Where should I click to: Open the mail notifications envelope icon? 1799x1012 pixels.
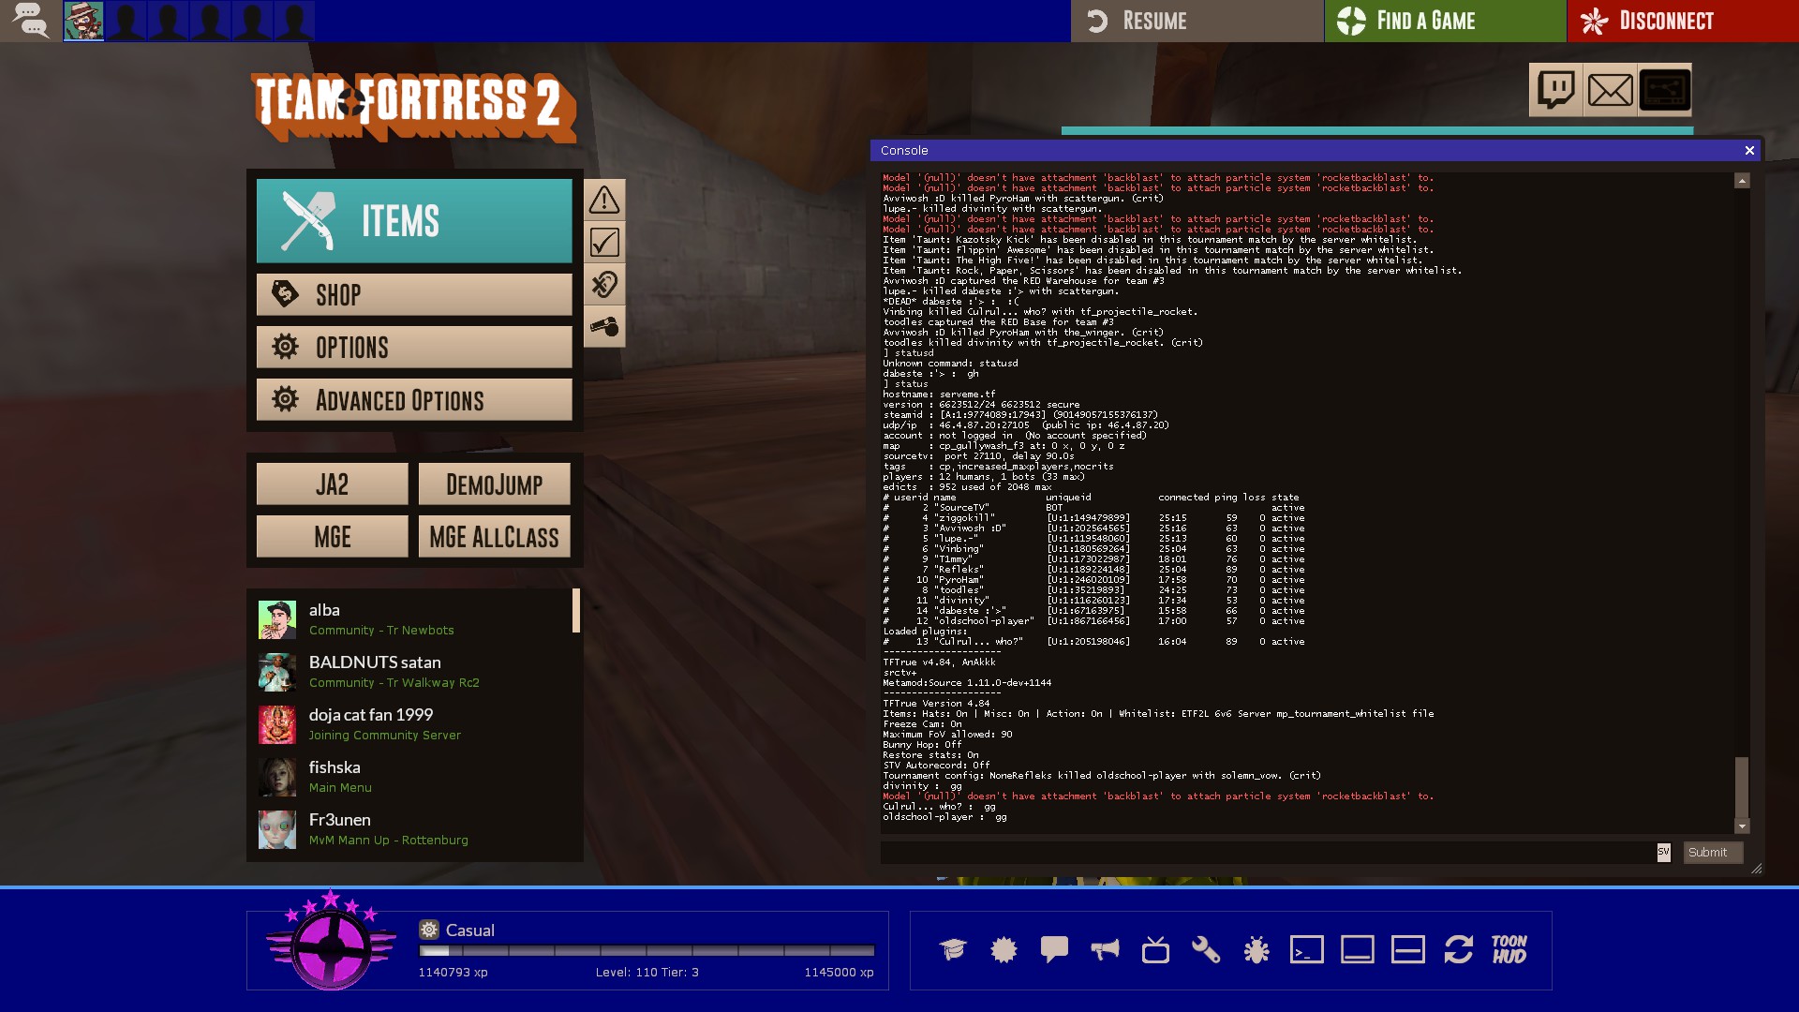click(x=1610, y=90)
